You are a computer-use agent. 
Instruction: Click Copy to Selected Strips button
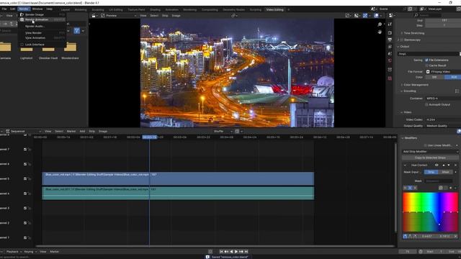tap(430, 158)
